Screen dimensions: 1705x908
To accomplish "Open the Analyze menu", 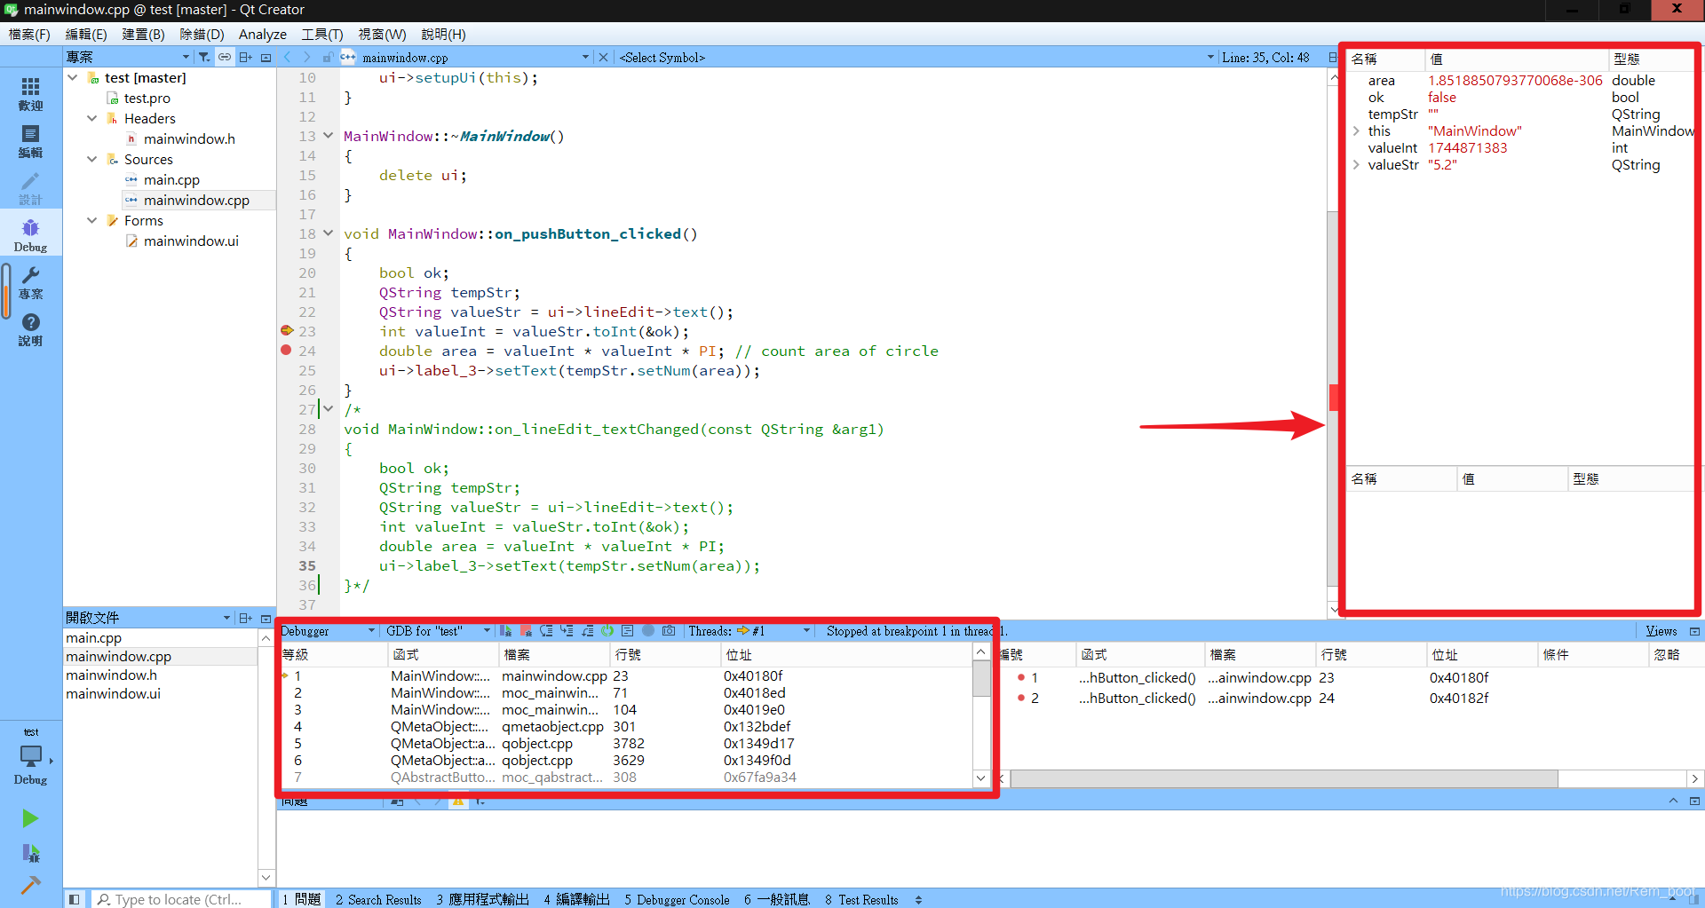I will pyautogui.click(x=263, y=34).
